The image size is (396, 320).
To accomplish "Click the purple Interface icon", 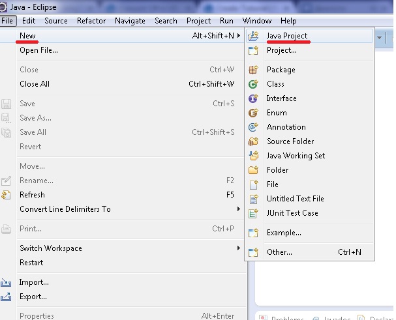I will click(x=253, y=98).
